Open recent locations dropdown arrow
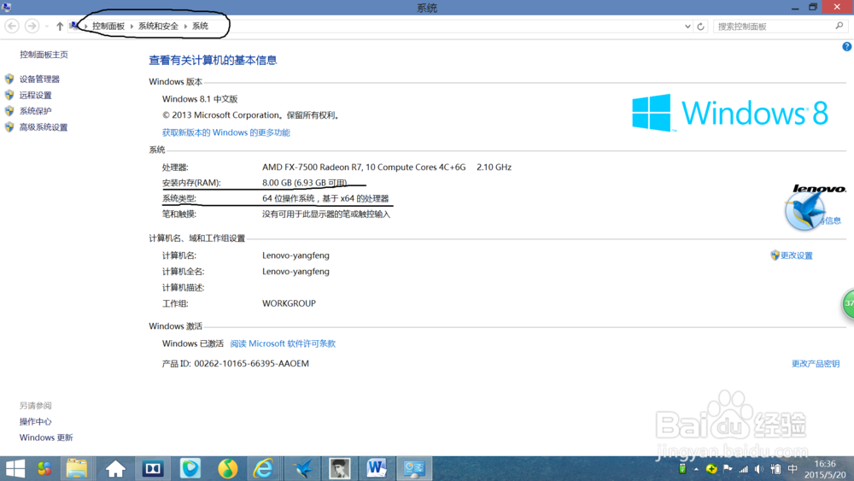This screenshot has height=481, width=854. (47, 26)
